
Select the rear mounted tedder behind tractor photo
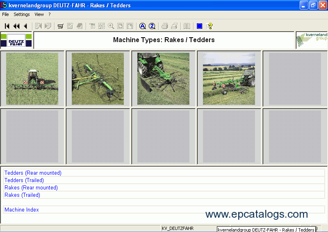click(x=32, y=79)
